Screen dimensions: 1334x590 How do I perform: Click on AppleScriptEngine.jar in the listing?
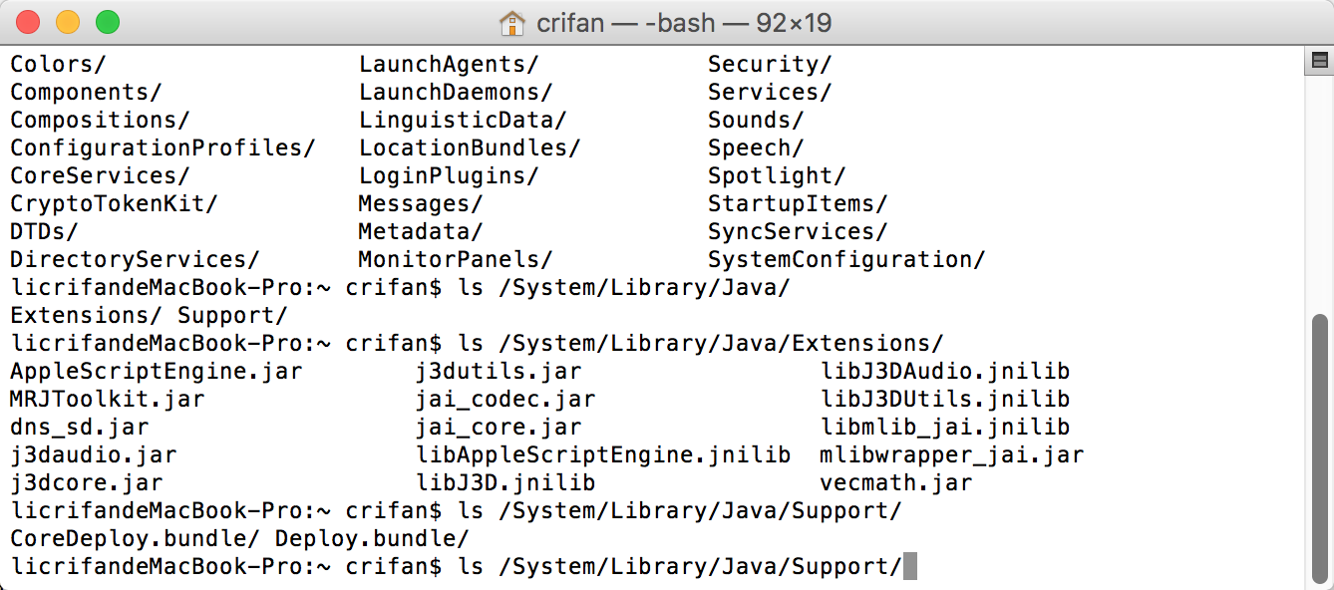pos(156,372)
